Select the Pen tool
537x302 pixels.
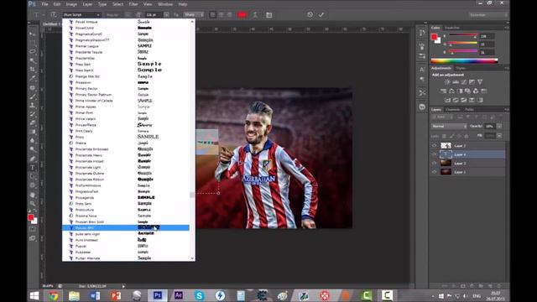pos(33,159)
